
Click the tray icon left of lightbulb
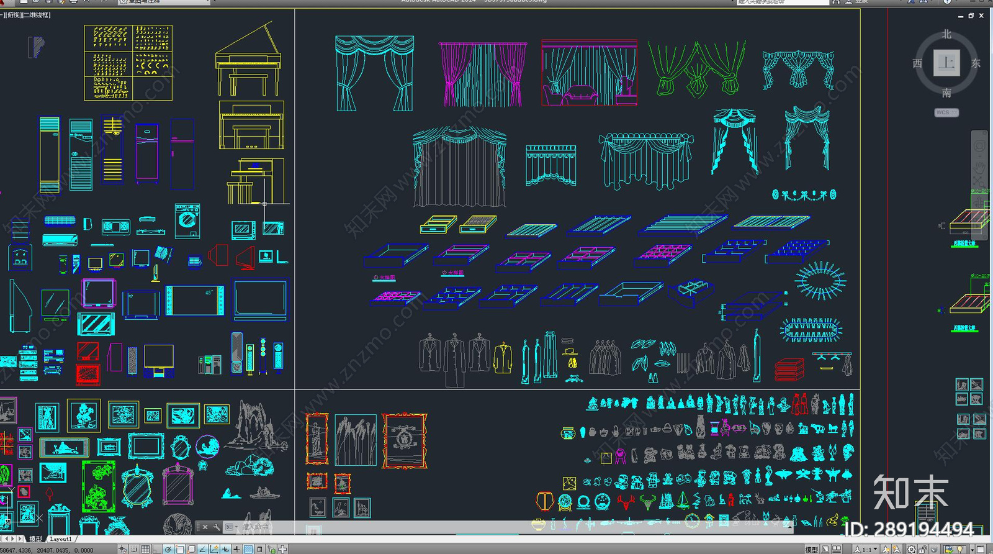coord(949,549)
